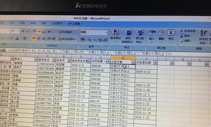The width and height of the screenshot is (211, 127).
Task: Switch to the 数据 ribbon tab
Action: (22, 23)
